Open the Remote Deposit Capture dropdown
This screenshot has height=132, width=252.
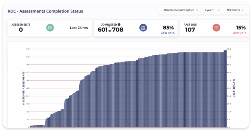click(181, 10)
